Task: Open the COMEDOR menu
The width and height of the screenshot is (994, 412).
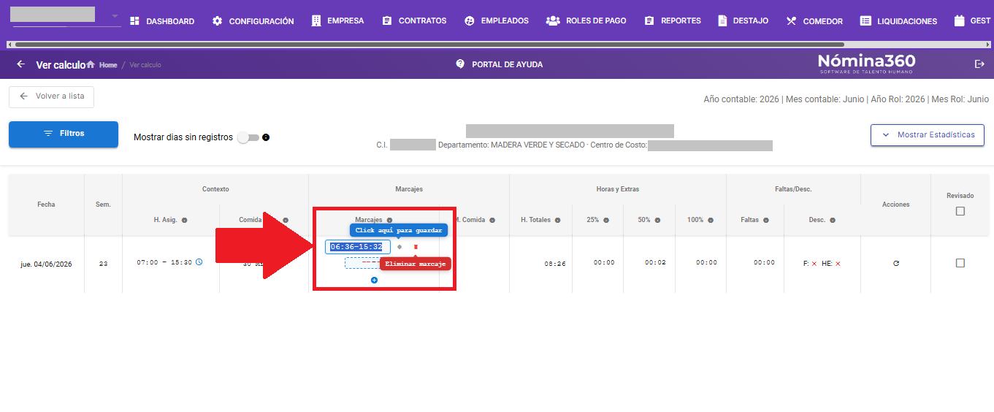Action: (x=814, y=21)
